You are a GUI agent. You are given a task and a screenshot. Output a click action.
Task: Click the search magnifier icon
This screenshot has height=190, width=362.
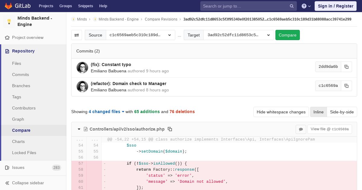[291, 6]
